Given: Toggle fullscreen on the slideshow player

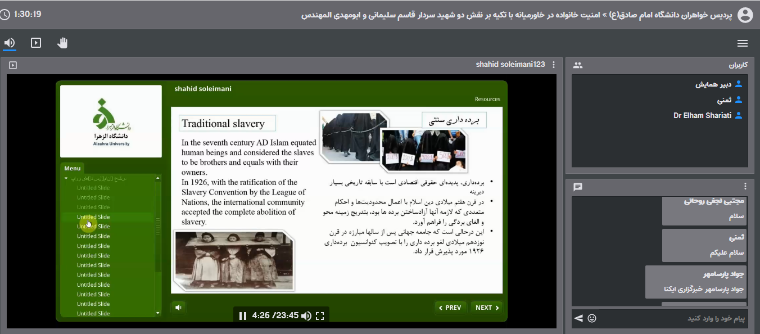Looking at the screenshot, I should (320, 315).
